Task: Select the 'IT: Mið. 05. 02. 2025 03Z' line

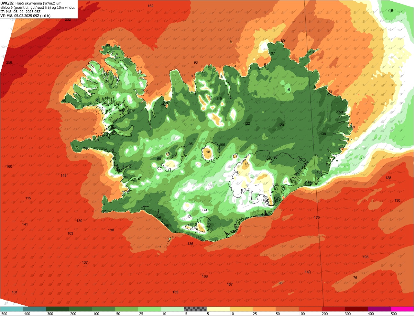Action: coord(20,11)
